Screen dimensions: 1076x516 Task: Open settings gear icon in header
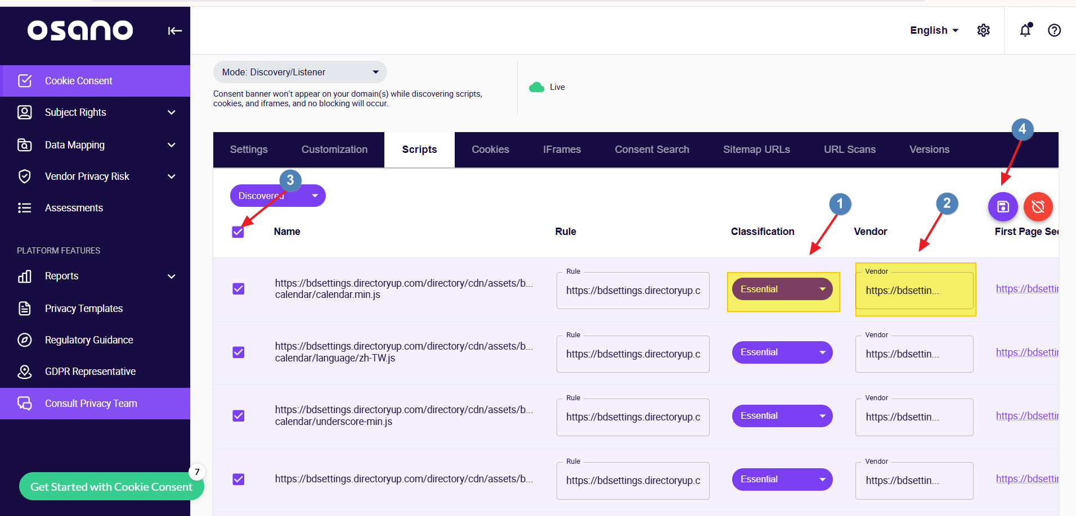[983, 30]
